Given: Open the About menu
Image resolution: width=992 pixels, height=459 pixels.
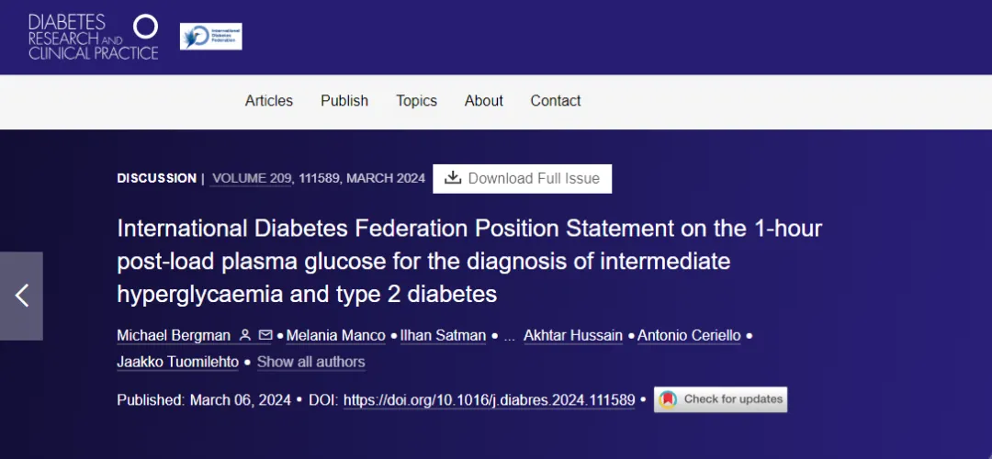Looking at the screenshot, I should [x=483, y=101].
